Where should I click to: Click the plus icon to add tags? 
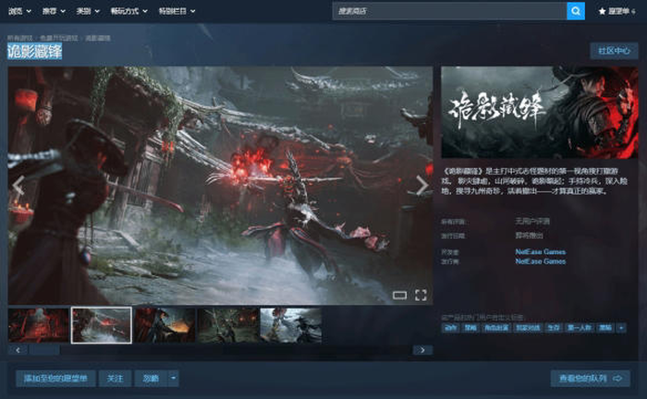621,328
